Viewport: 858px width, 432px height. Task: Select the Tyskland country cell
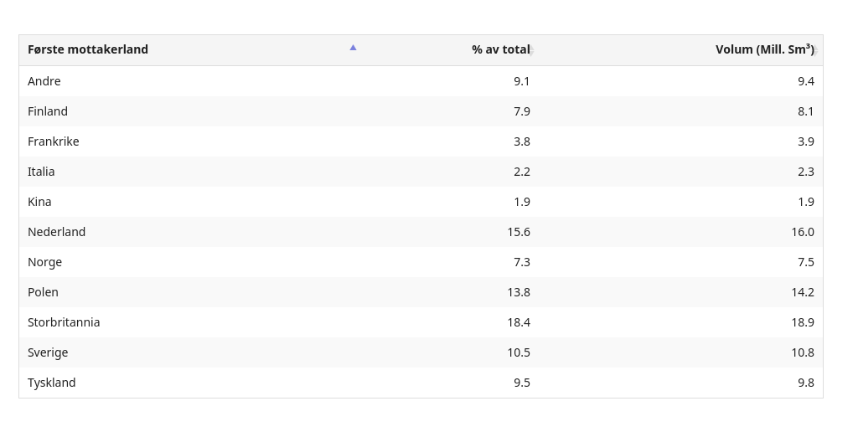pos(52,383)
